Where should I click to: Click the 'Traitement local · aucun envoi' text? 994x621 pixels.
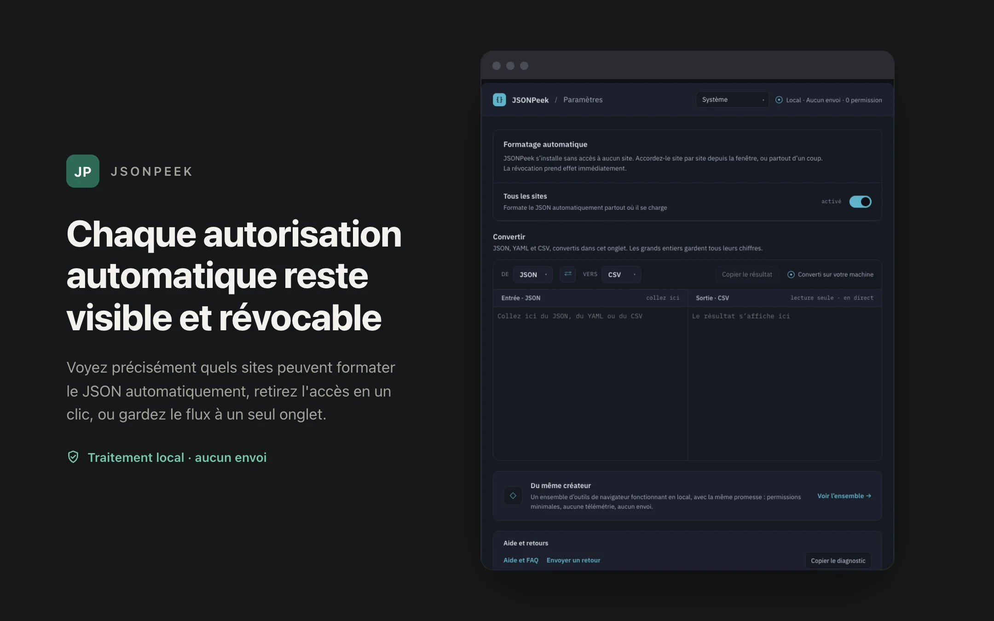click(x=177, y=457)
